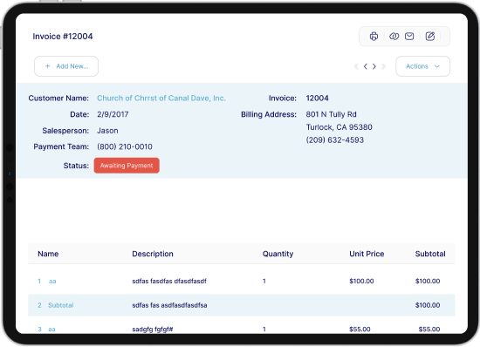Open line item 3 aa link
Viewport: 480px width, 347px height.
click(x=51, y=330)
